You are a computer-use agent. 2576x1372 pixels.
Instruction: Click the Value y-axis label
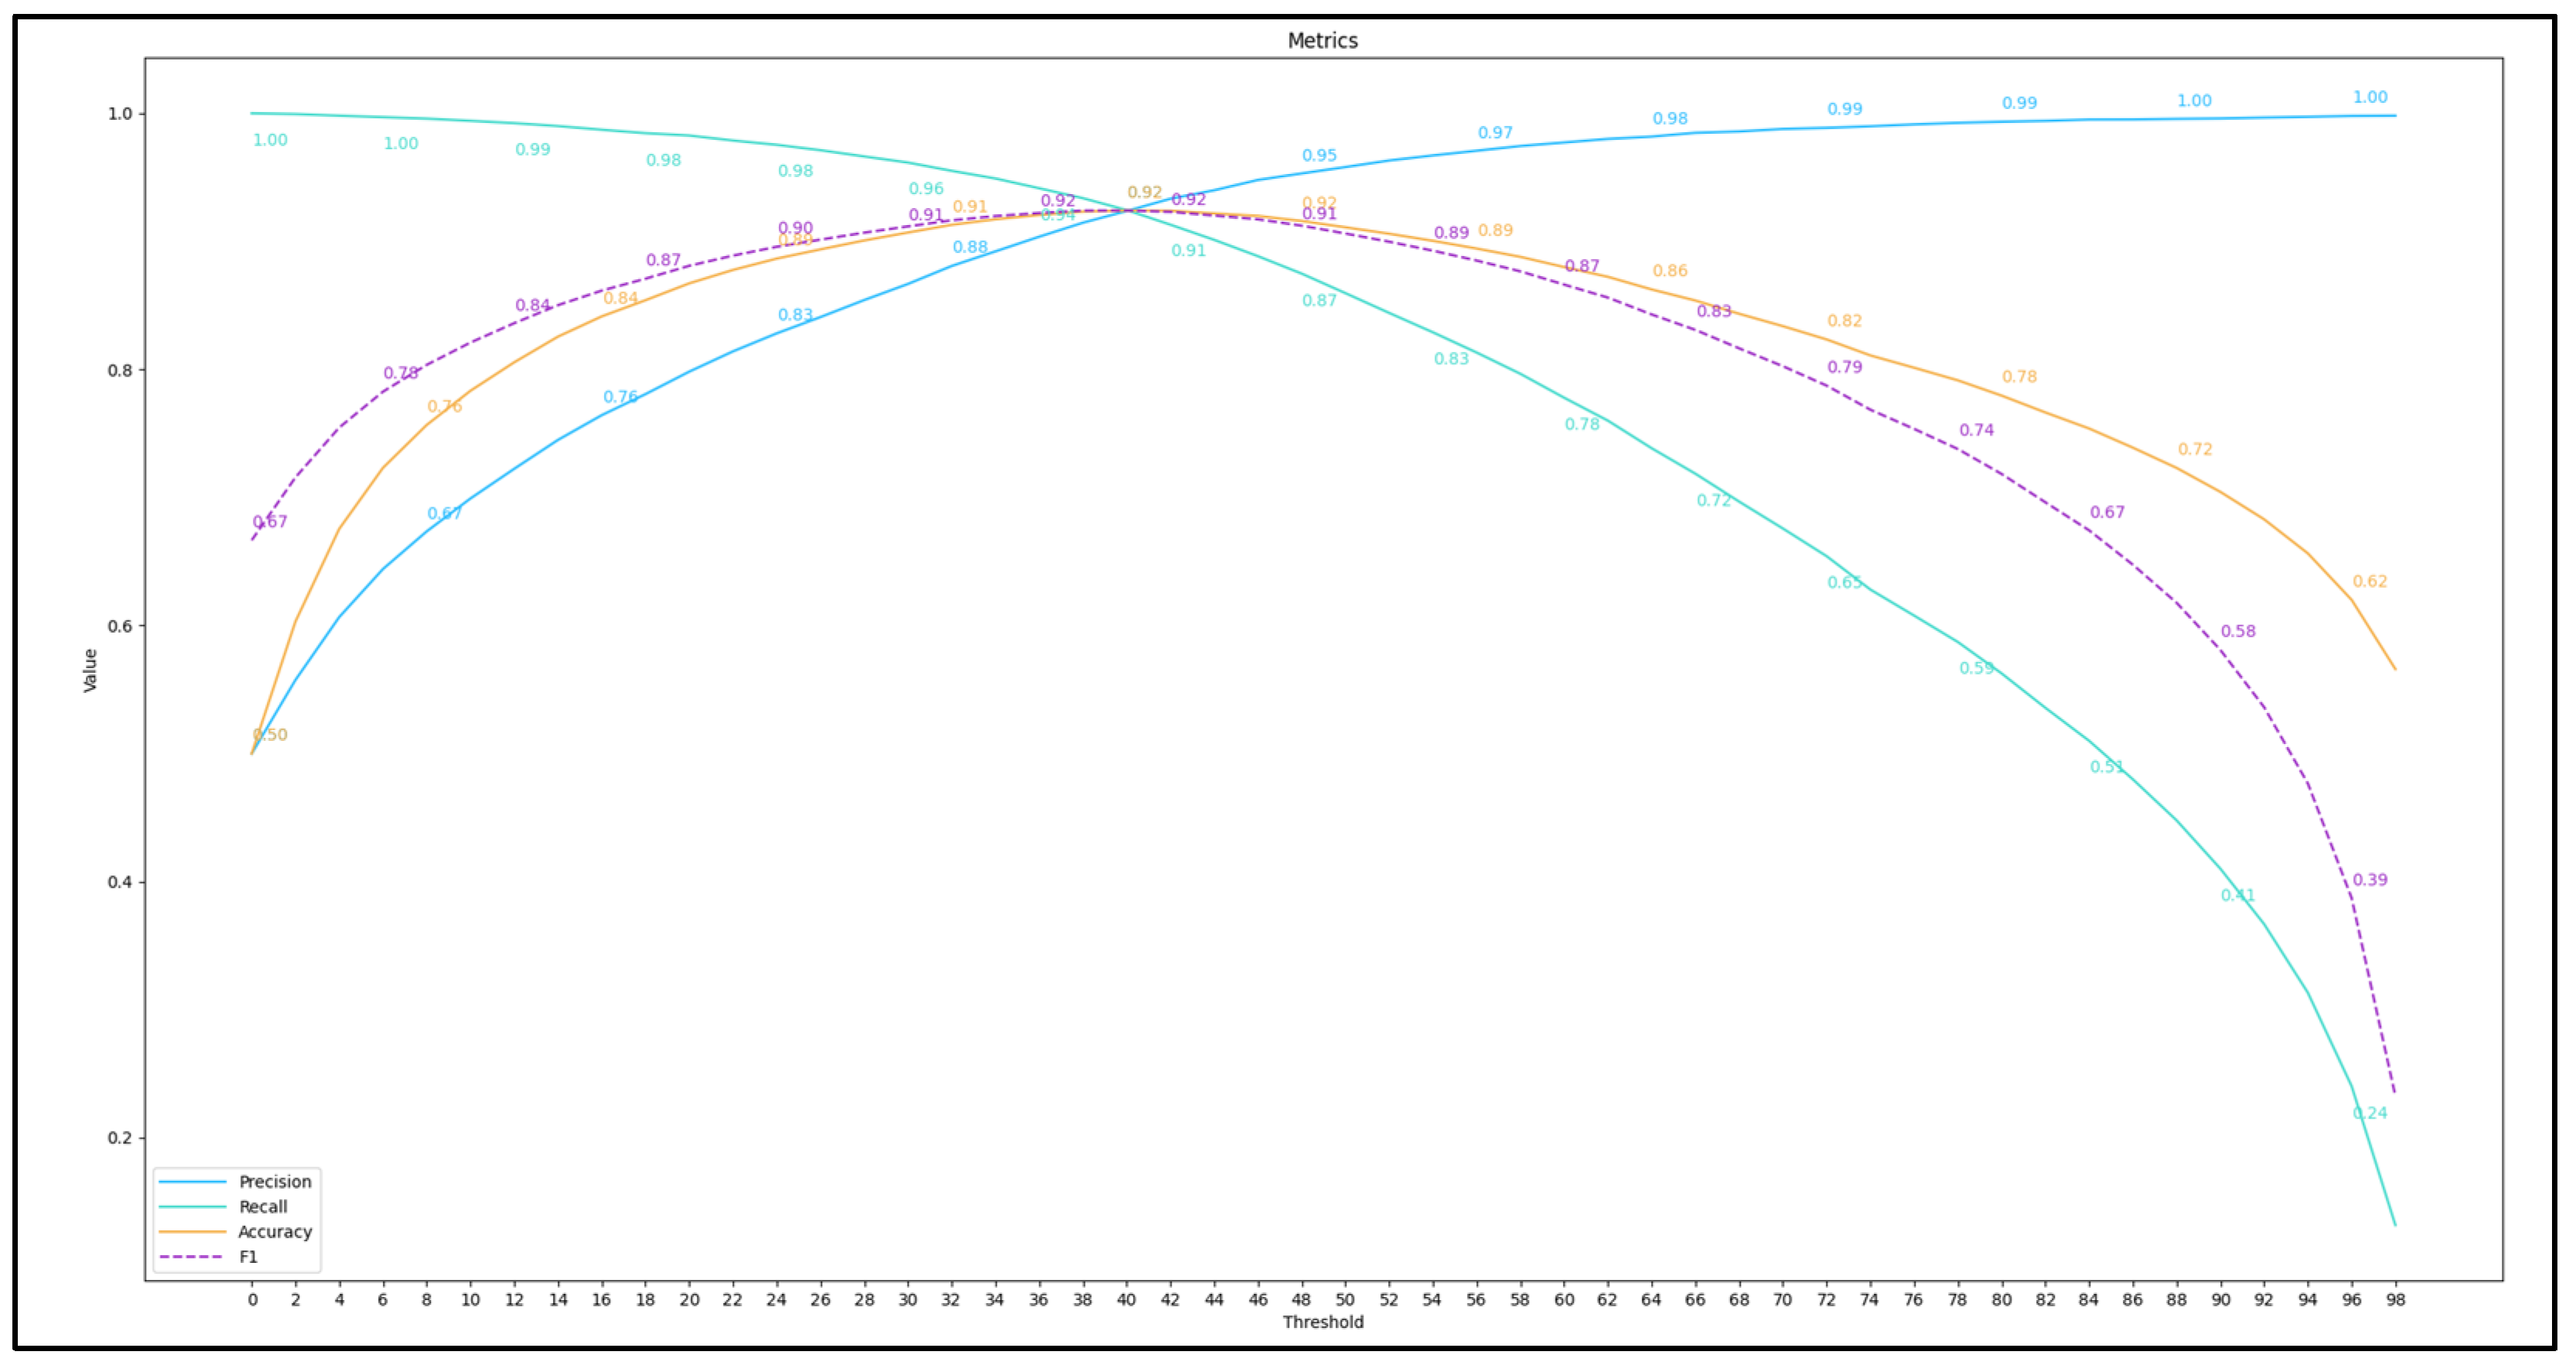pos(90,670)
